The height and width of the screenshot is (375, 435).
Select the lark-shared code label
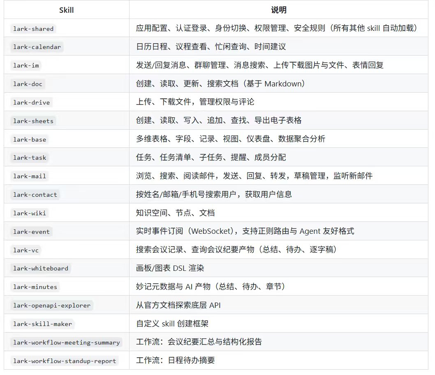tap(33, 29)
